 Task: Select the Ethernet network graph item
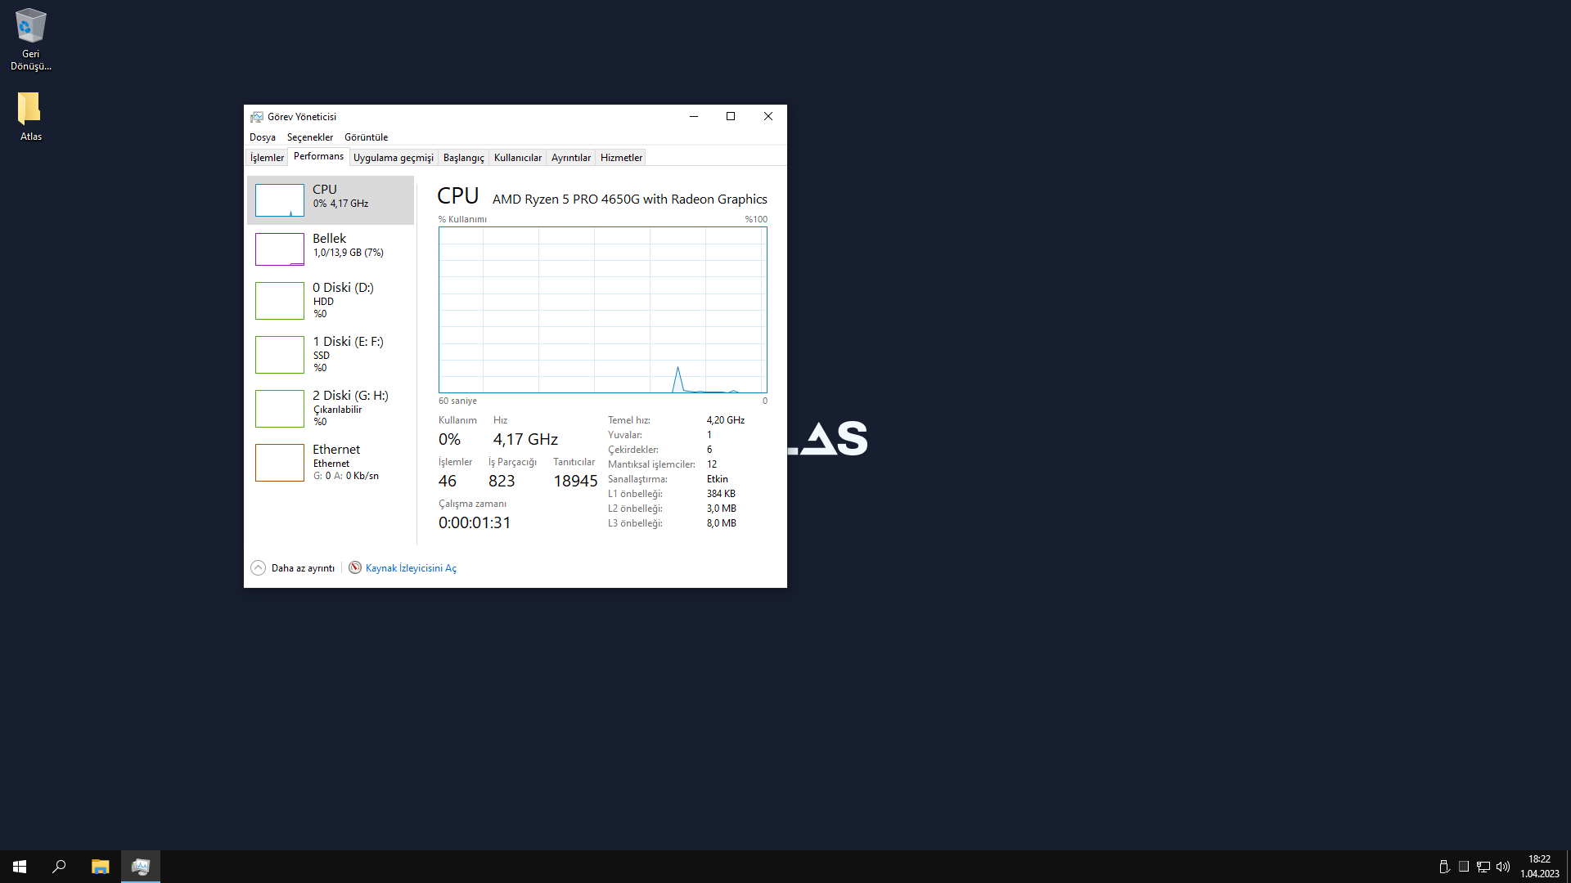pyautogui.click(x=280, y=463)
